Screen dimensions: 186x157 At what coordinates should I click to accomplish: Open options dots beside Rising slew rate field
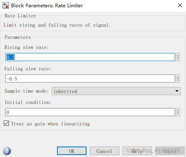coord(178,57)
